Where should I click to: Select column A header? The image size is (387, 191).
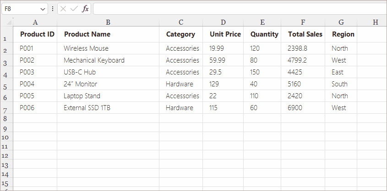(35, 22)
